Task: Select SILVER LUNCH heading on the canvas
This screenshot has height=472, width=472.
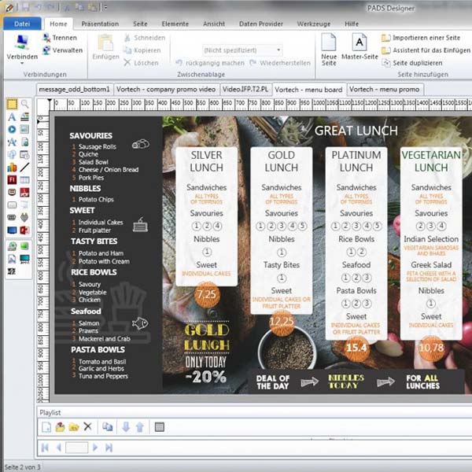Action: [x=206, y=161]
